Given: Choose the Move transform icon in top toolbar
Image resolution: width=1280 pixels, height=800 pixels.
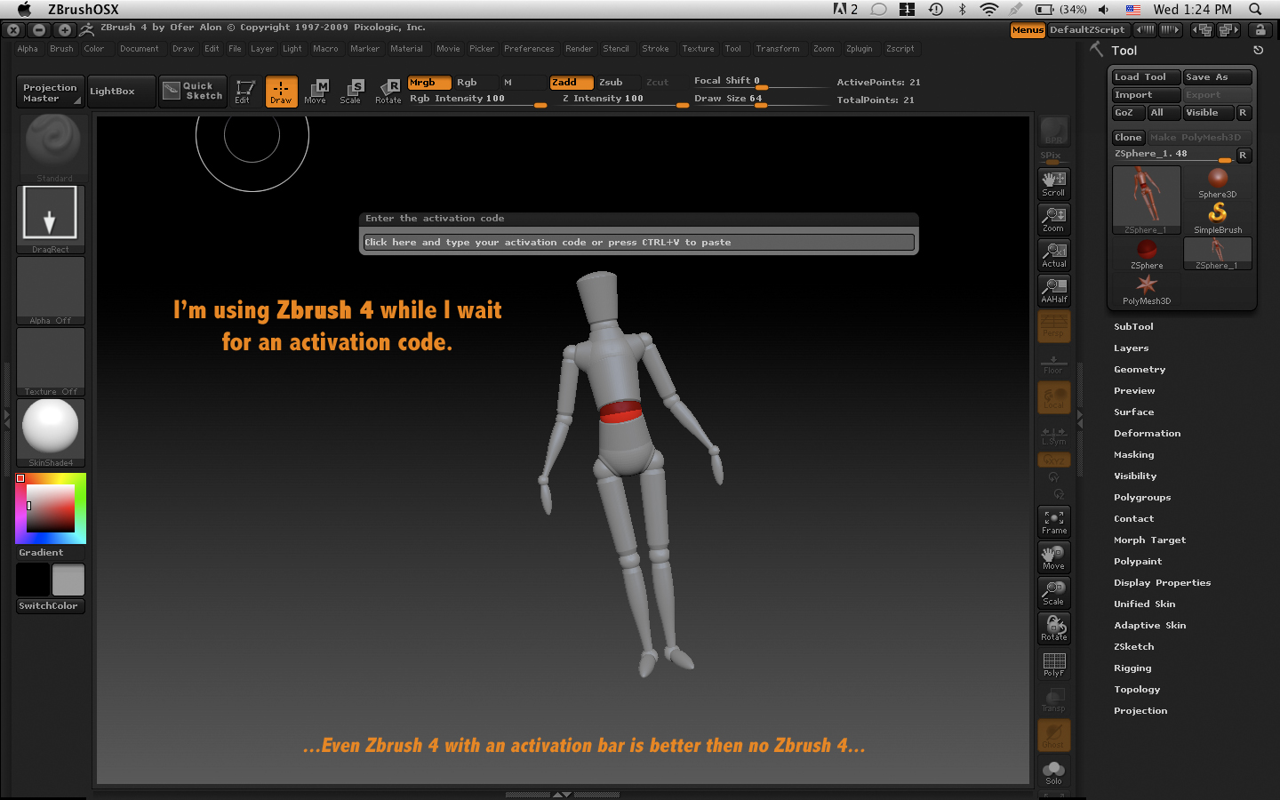Looking at the screenshot, I should coord(316,92).
